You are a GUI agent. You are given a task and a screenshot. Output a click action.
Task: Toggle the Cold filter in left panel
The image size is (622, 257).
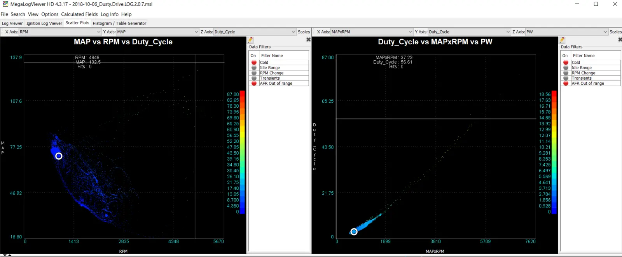tap(254, 62)
